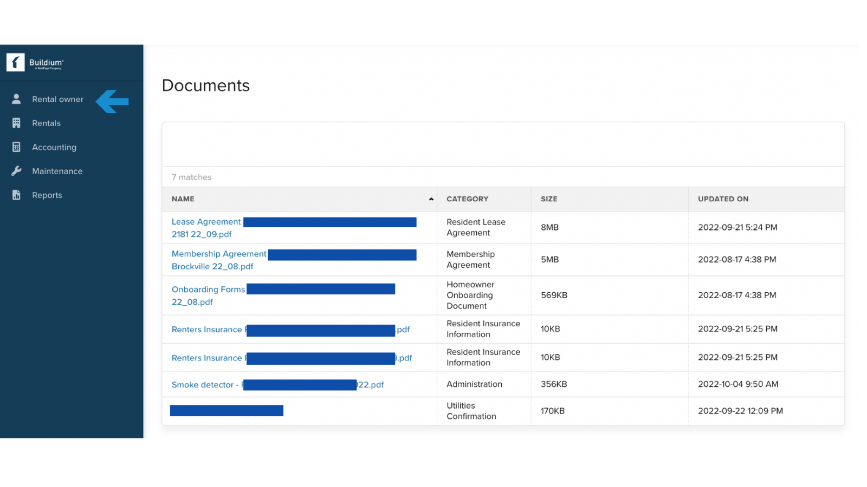The image size is (867, 487).
Task: Sort by the Category column header
Action: click(467, 199)
